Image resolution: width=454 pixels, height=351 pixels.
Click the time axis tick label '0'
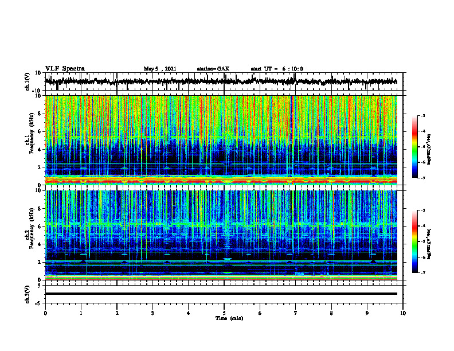pyautogui.click(x=45, y=313)
